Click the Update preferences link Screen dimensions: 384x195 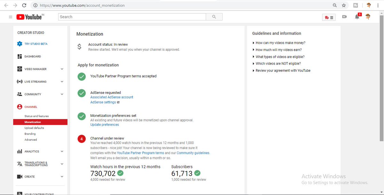[x=105, y=124]
